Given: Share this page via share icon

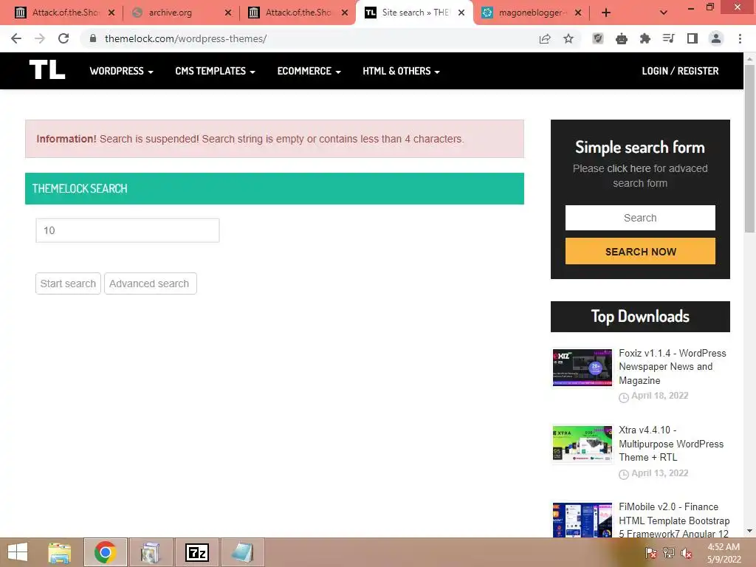Looking at the screenshot, I should [x=545, y=38].
